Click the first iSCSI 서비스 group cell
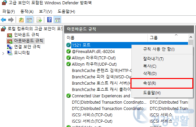196x127 pixels. coord(161,115)
